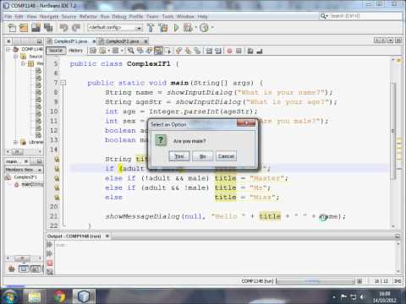Click the Shift Line Right editor icon
The height and width of the screenshot is (304, 406).
[x=218, y=51]
